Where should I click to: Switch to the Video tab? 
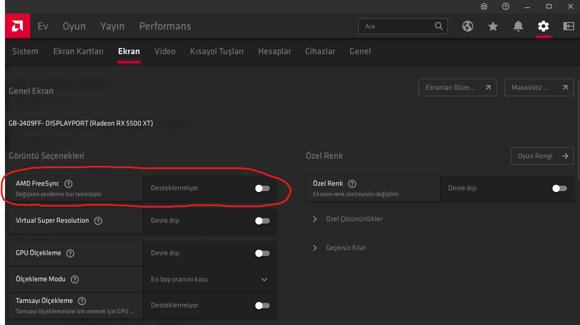pyautogui.click(x=165, y=51)
